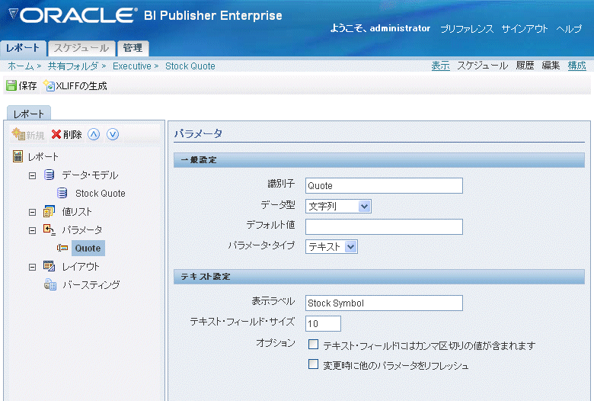Click the 表示 link
Viewport: 594px width, 401px height.
pos(441,66)
